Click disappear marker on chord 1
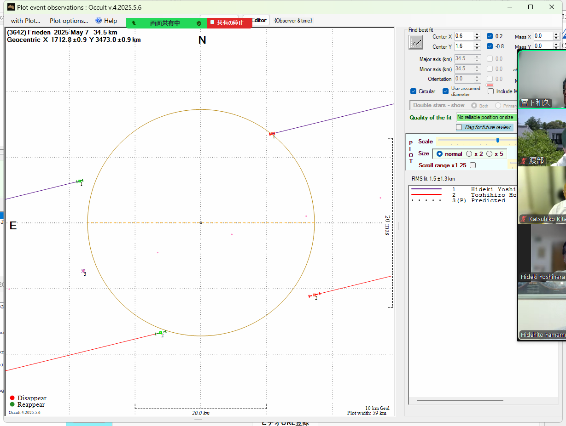The height and width of the screenshot is (426, 566). 271,134
